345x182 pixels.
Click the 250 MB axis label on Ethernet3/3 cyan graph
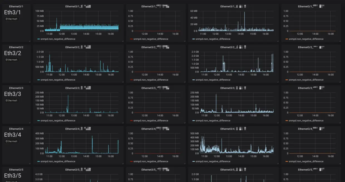(40, 93)
